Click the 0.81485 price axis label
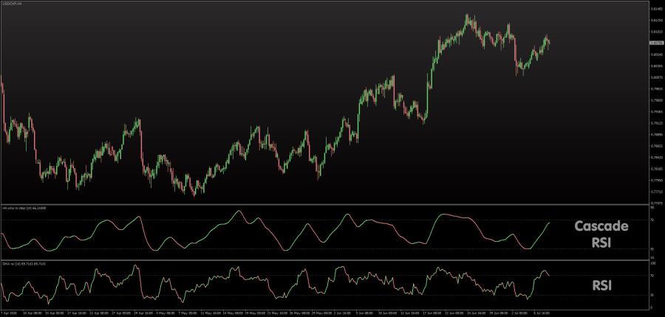 tap(657, 8)
